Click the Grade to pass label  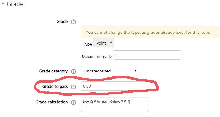tap(55, 86)
